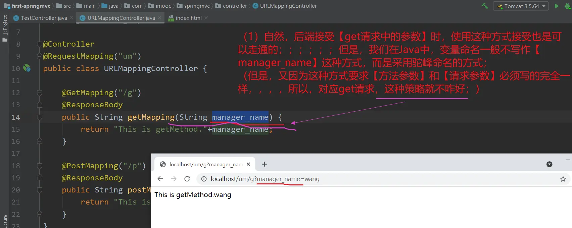572x228 pixels.
Task: Click the site information icon in the address bar
Action: [x=204, y=179]
